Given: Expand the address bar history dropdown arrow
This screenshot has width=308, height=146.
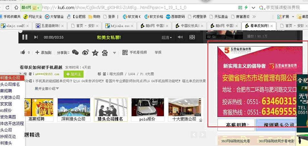Looking at the screenshot, I should click(253, 8).
